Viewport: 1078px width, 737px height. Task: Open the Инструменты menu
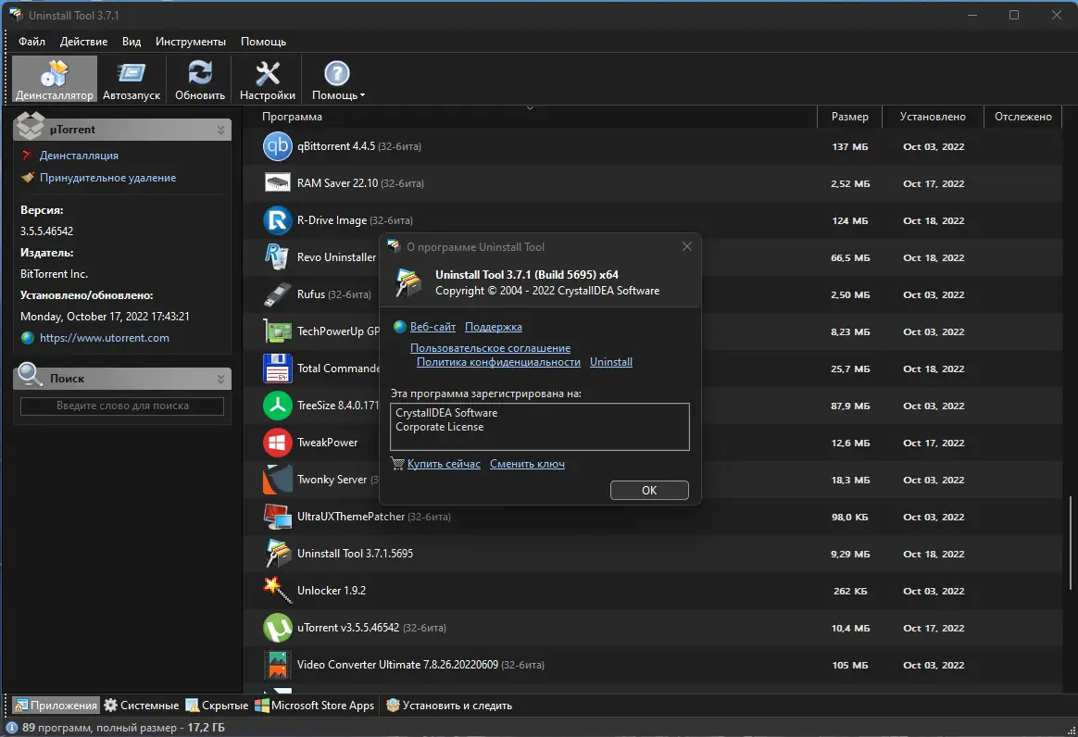point(190,41)
